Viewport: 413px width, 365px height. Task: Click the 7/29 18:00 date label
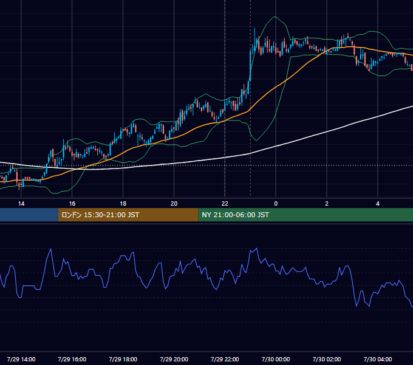[123, 359]
